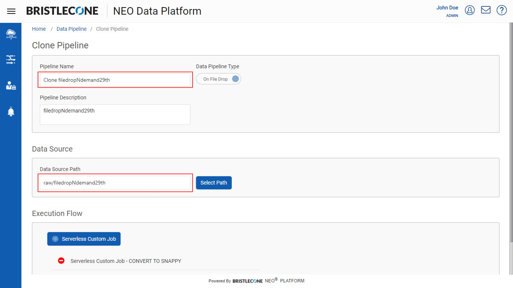Open the data pipeline sidebar icon
This screenshot has height=288, width=513.
point(11,59)
